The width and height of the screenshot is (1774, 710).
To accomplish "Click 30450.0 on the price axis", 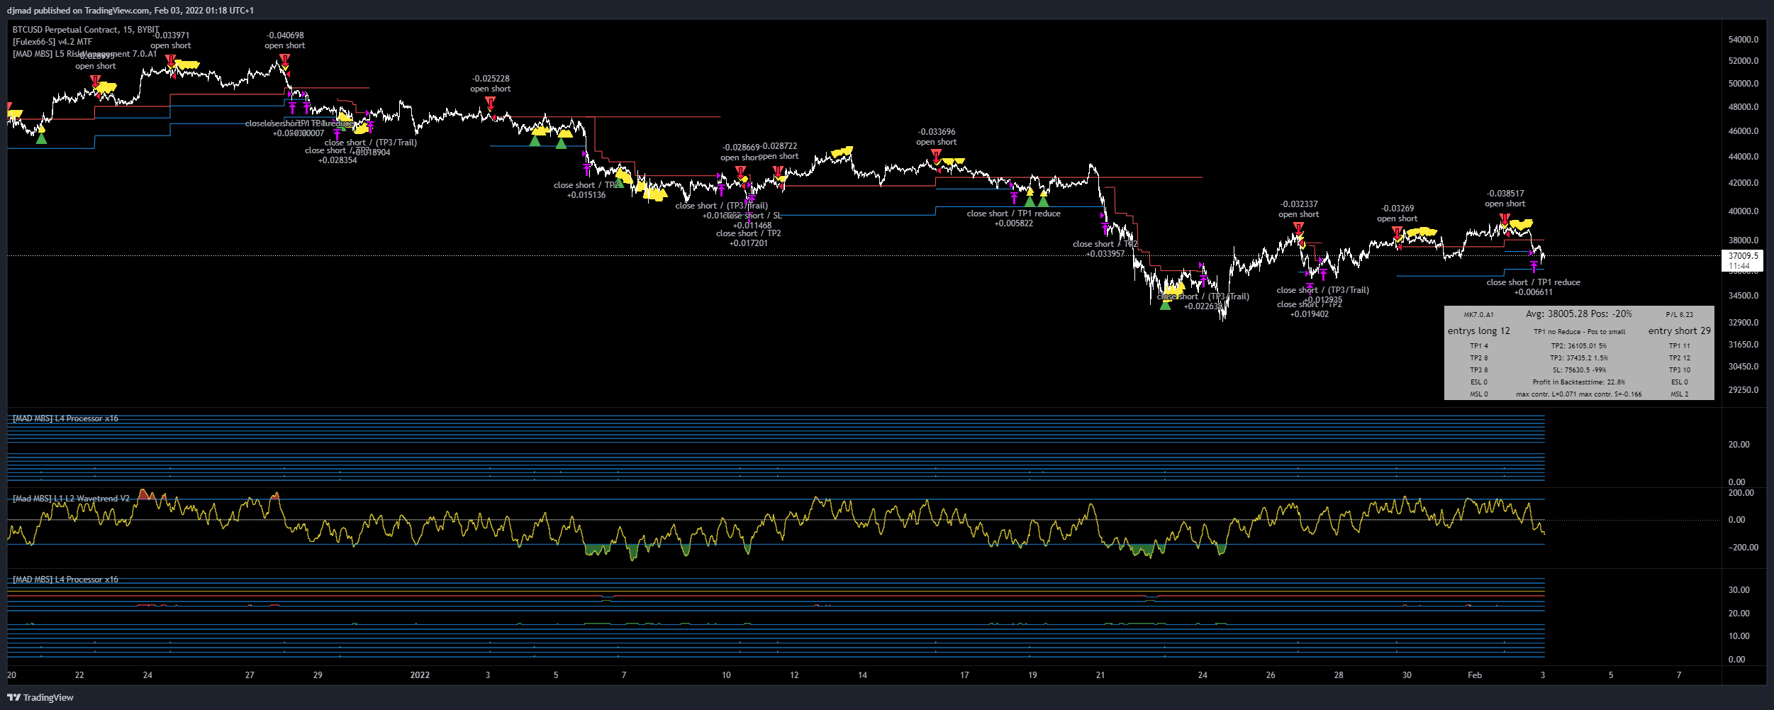I will point(1744,367).
